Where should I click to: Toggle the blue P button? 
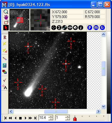(90, 28)
